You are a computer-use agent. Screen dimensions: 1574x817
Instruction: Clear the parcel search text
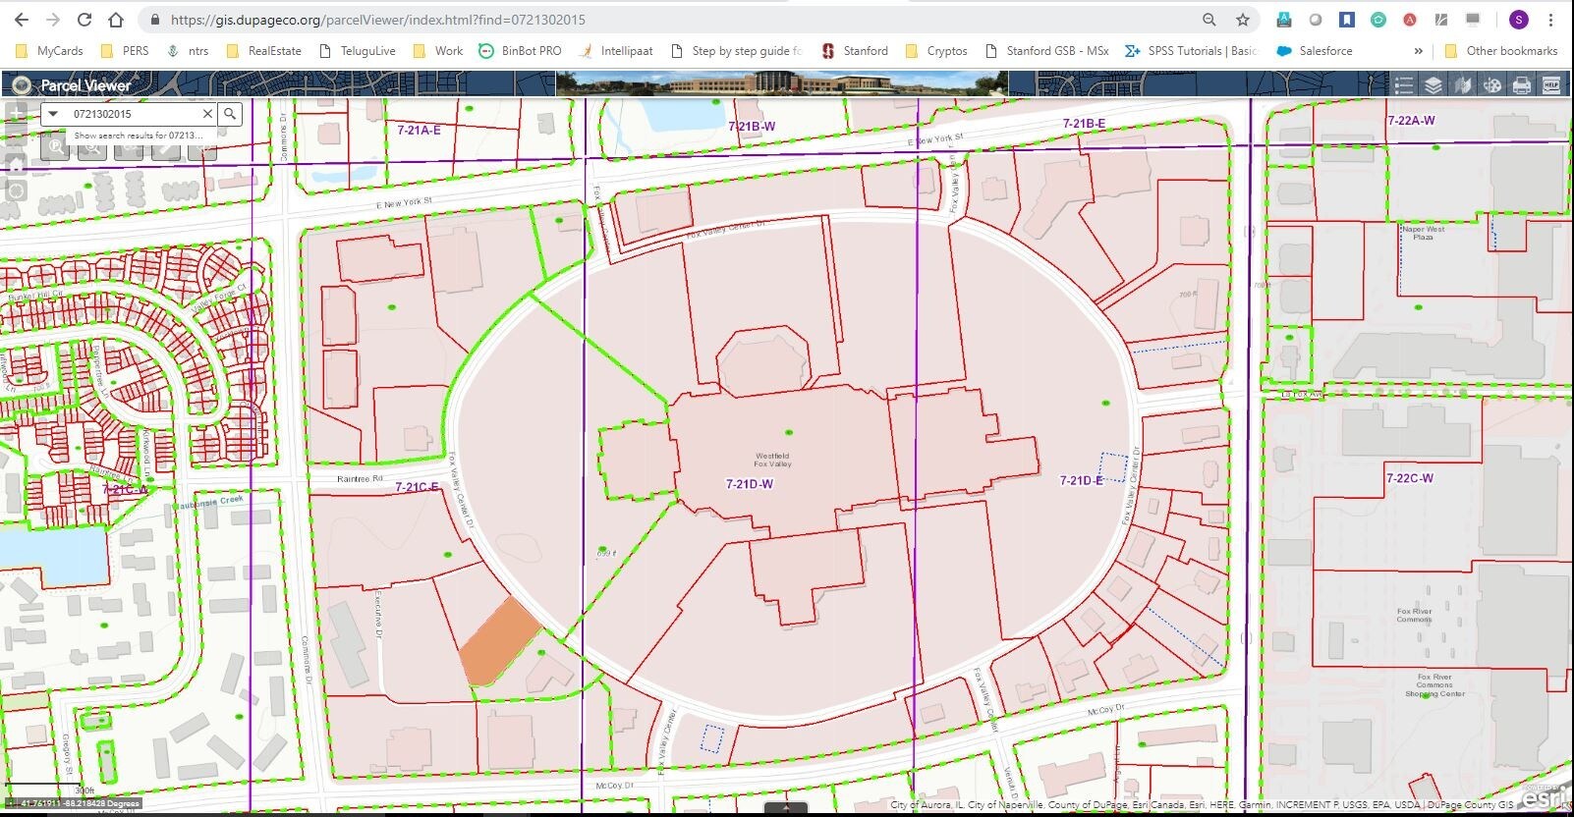(x=207, y=114)
